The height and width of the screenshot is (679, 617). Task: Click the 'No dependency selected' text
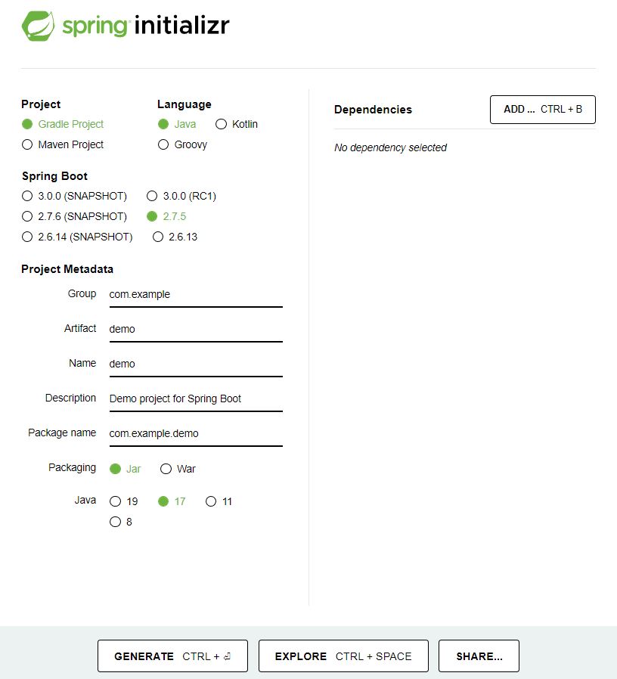coord(390,147)
